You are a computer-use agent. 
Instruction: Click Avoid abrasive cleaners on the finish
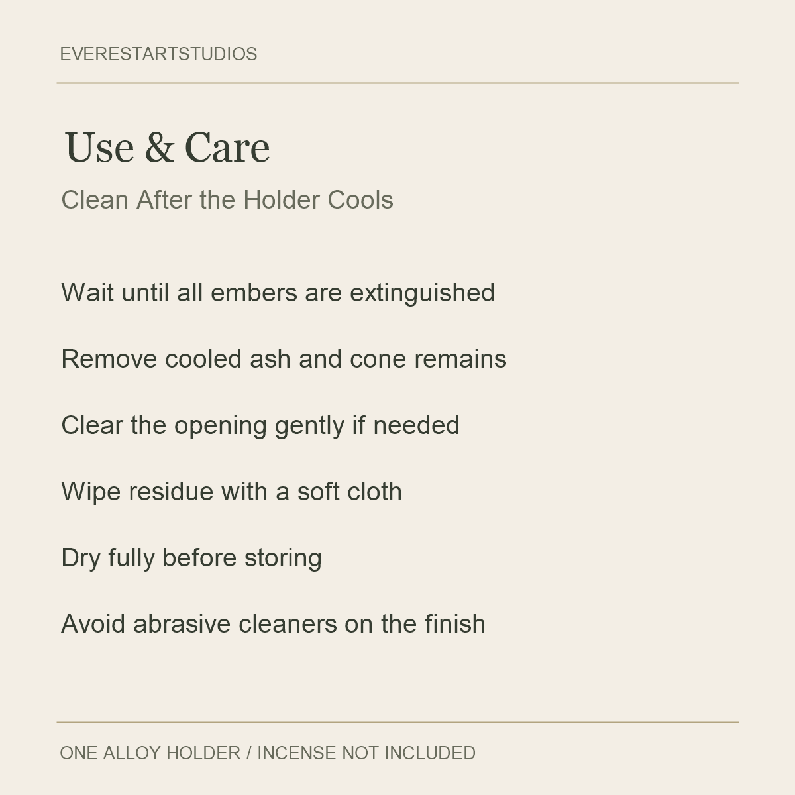[x=273, y=624]
